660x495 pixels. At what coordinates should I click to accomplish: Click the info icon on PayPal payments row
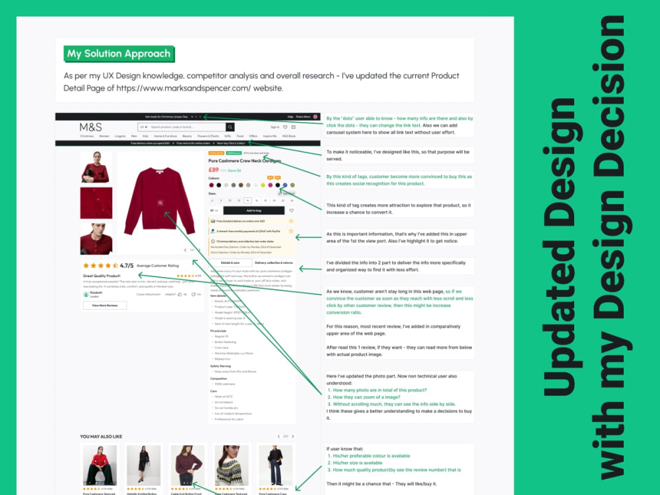(291, 231)
